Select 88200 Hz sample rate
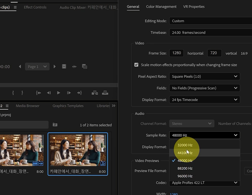Screen dimensions: 252x195 [204, 168]
